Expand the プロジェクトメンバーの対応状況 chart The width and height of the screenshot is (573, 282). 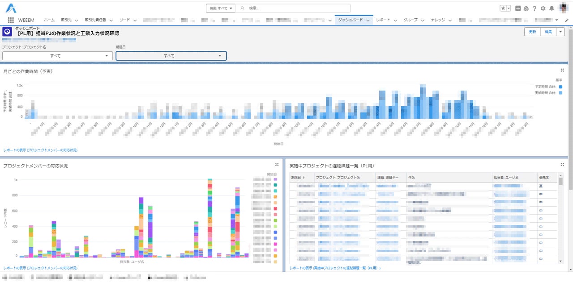click(x=277, y=165)
